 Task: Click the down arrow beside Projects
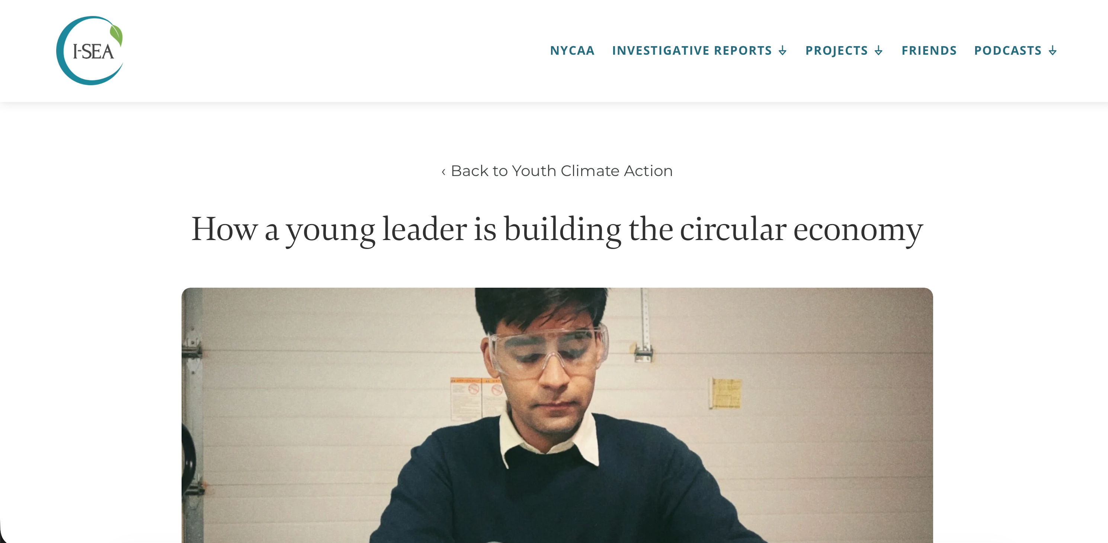click(879, 51)
